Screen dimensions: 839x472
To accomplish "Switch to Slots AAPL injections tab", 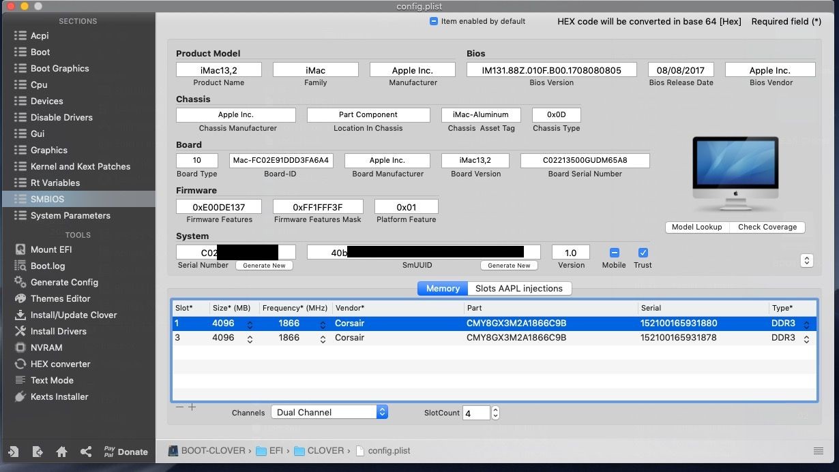I will pos(519,288).
